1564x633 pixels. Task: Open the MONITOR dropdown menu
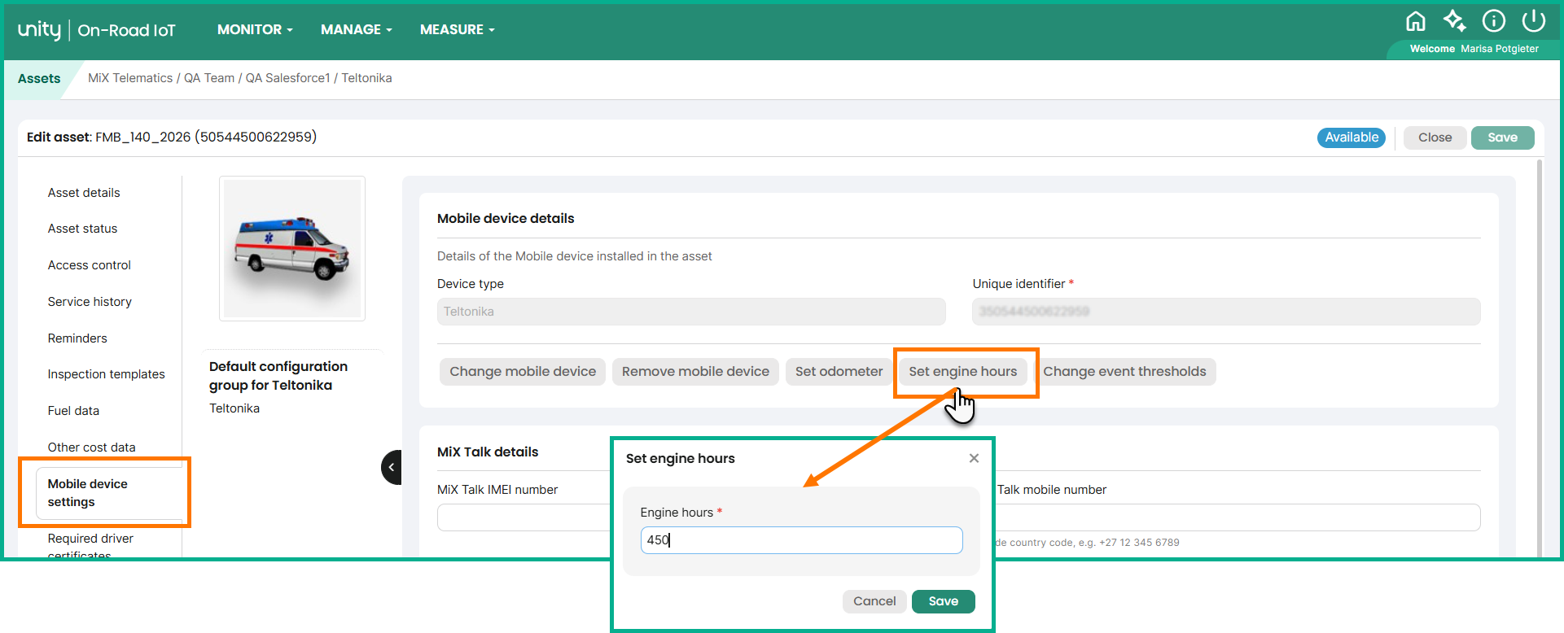(254, 29)
